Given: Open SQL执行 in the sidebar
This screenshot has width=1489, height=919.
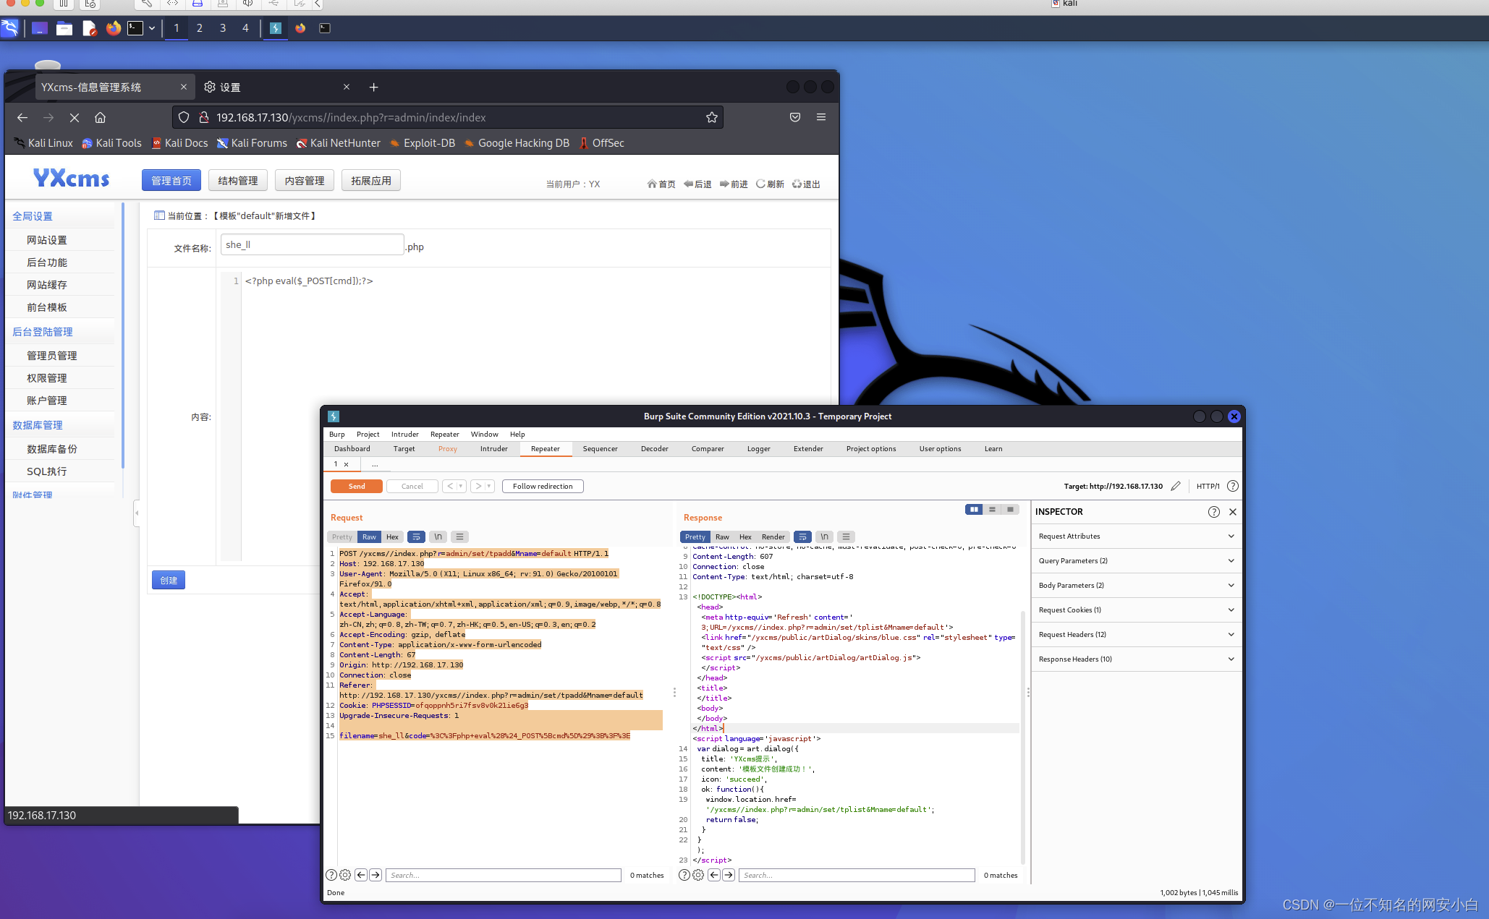Looking at the screenshot, I should click(x=47, y=471).
